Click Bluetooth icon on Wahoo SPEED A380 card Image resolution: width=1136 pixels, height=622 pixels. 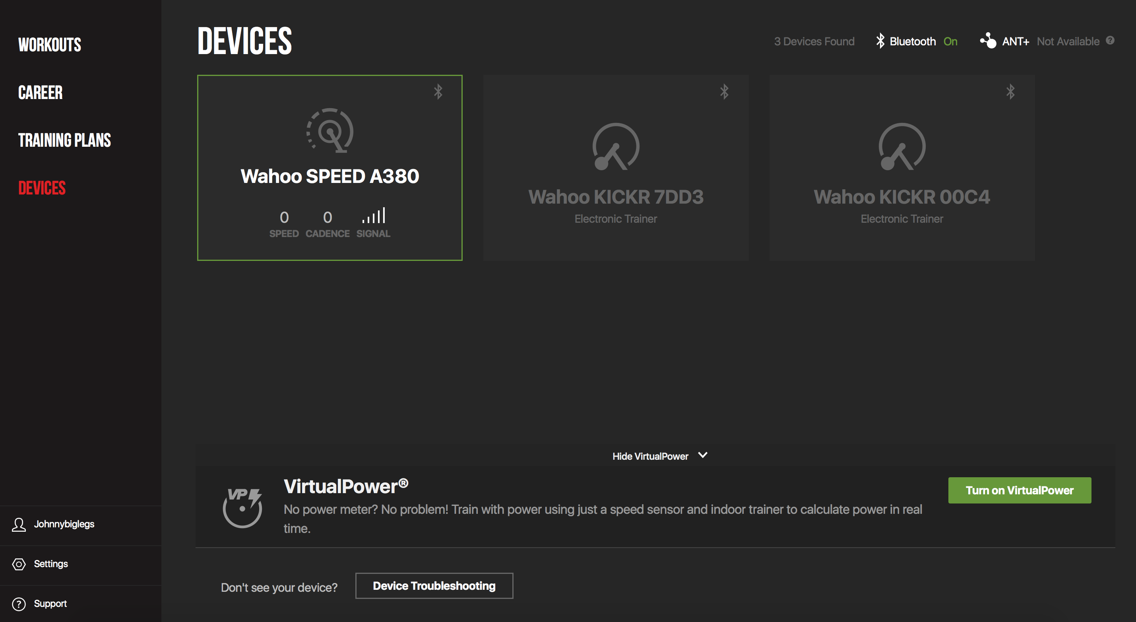[438, 92]
